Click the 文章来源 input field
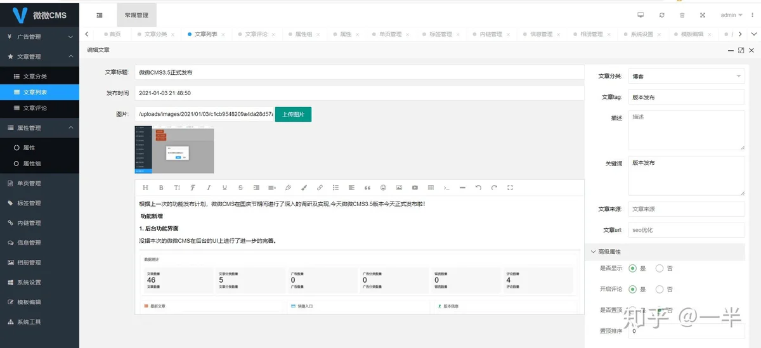This screenshot has height=348, width=761. pos(686,209)
